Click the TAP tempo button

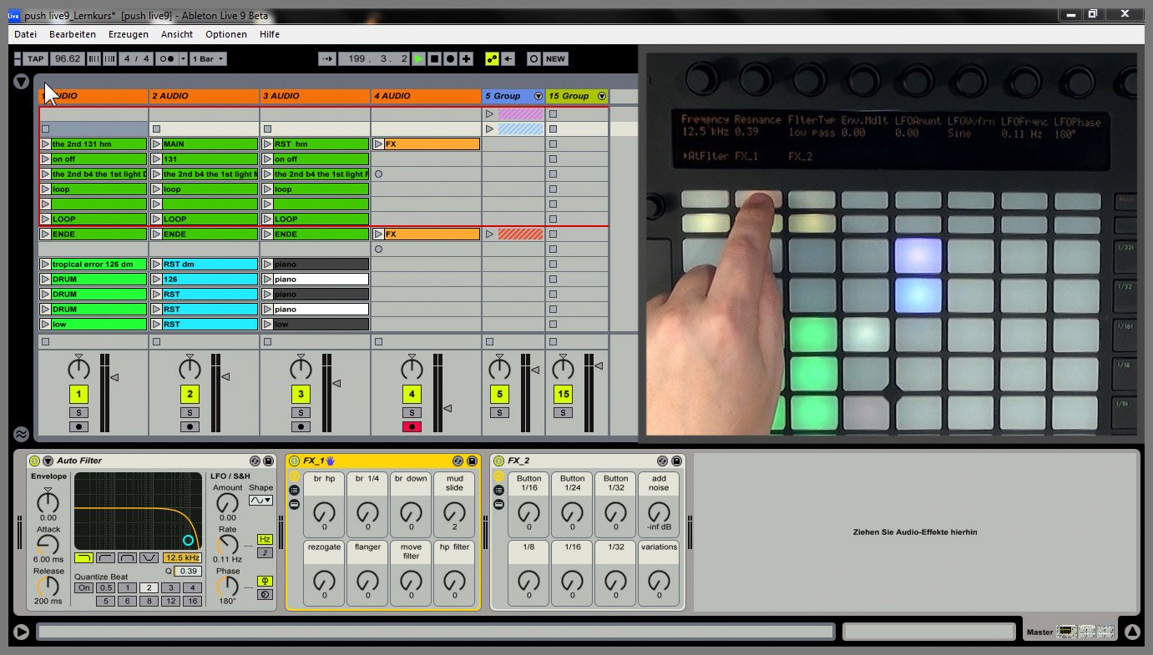coord(35,58)
